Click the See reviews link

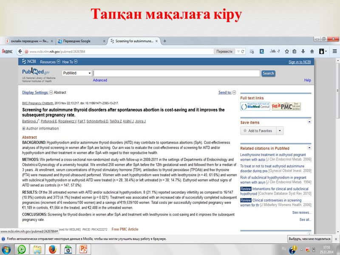click(x=302, y=212)
